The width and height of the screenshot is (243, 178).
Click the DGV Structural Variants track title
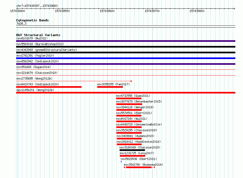[38, 35]
